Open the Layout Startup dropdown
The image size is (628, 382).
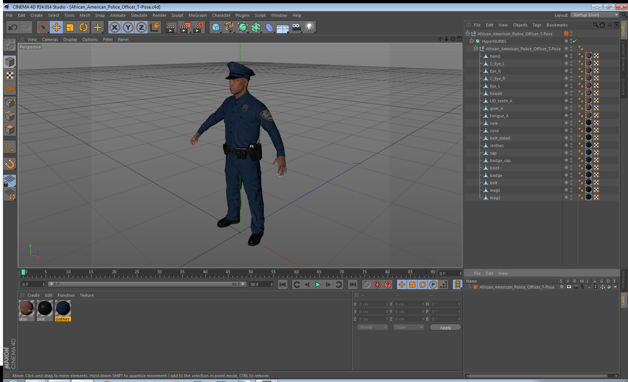595,15
